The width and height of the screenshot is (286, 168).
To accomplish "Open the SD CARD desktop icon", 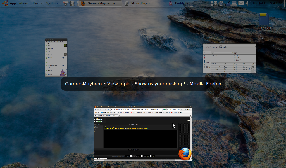I will [x=264, y=22].
